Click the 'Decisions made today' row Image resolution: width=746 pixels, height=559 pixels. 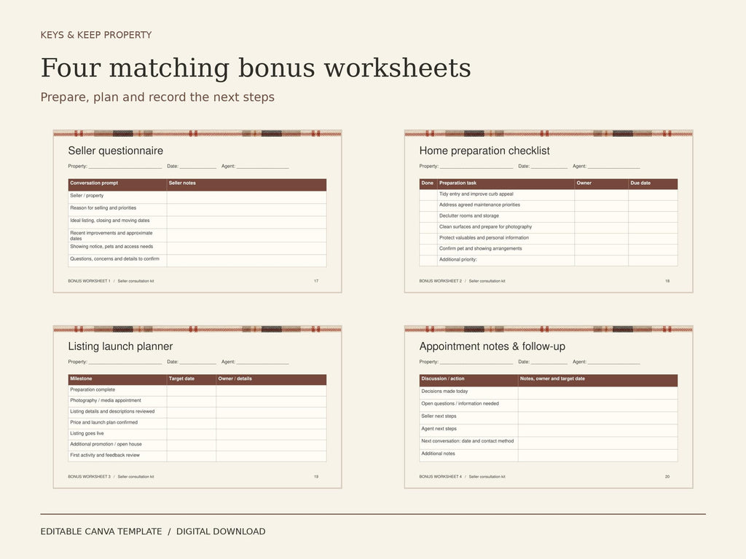point(549,392)
